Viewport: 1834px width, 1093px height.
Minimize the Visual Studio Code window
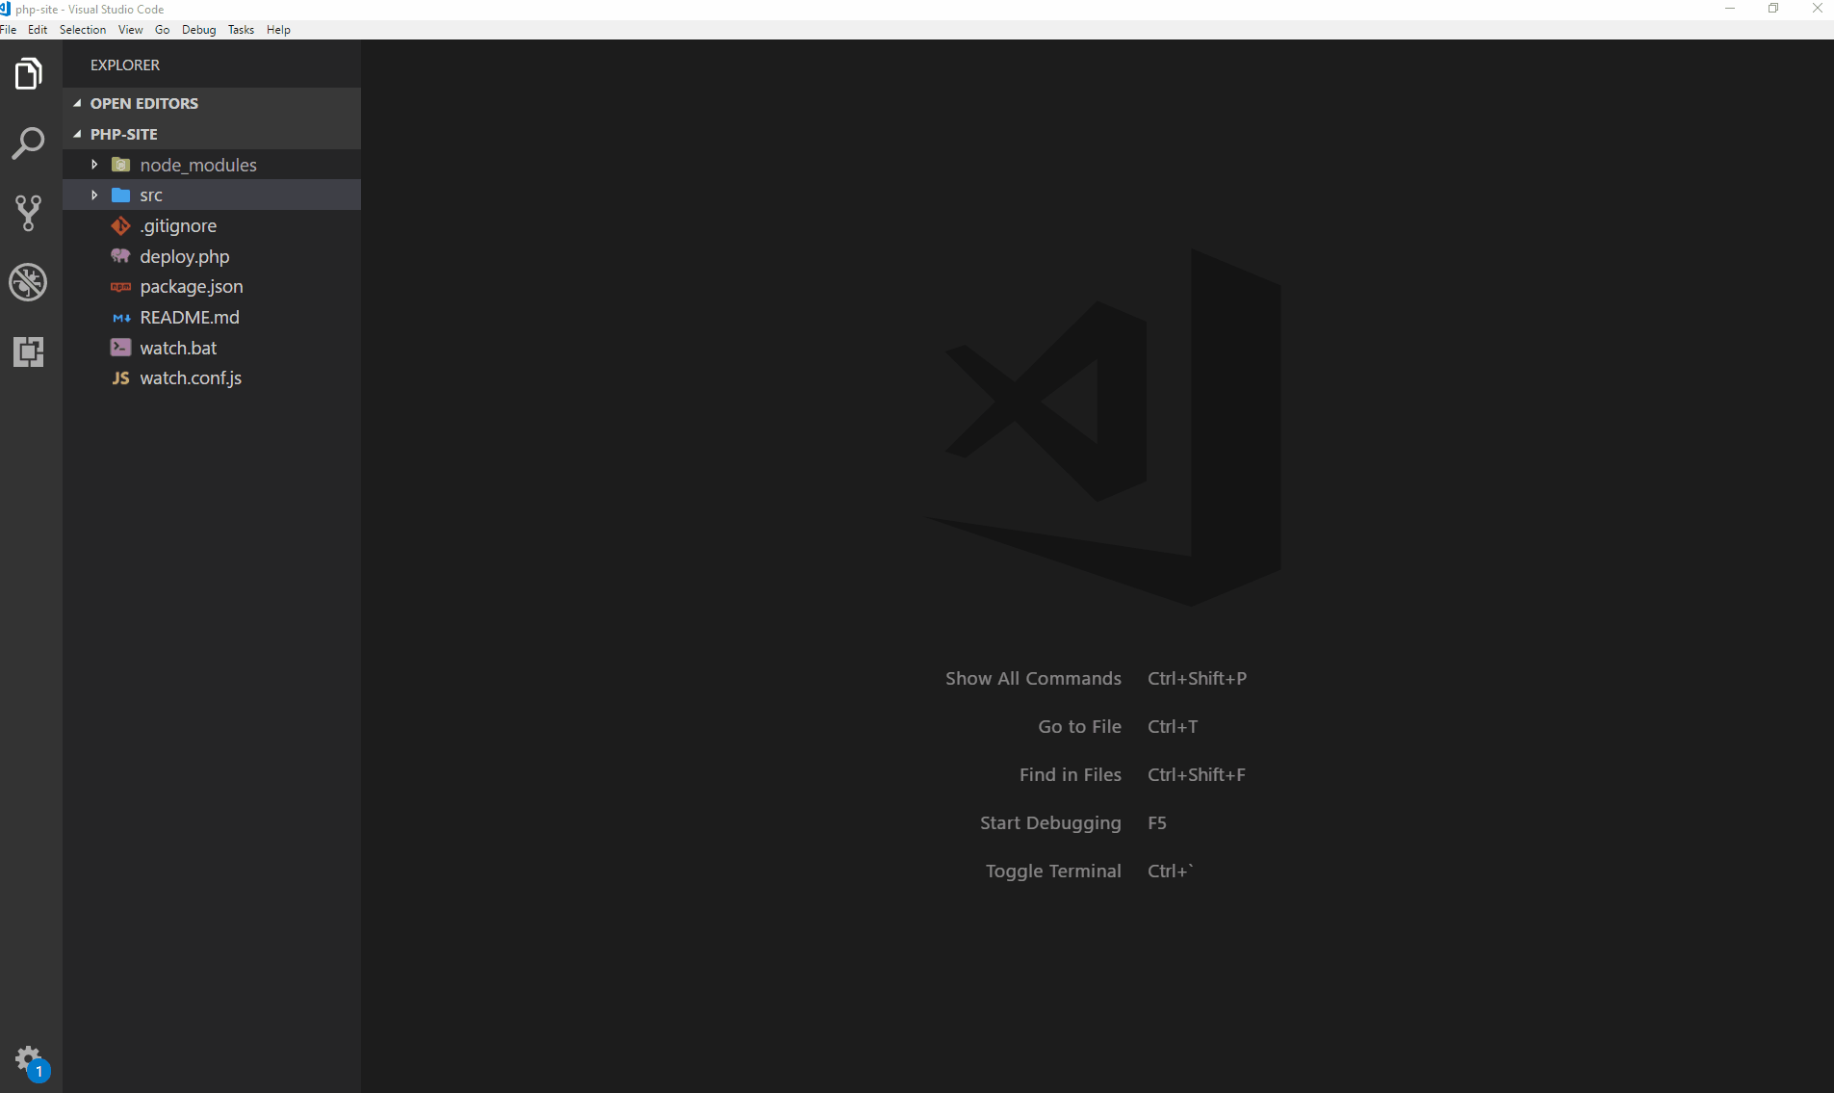tap(1730, 9)
